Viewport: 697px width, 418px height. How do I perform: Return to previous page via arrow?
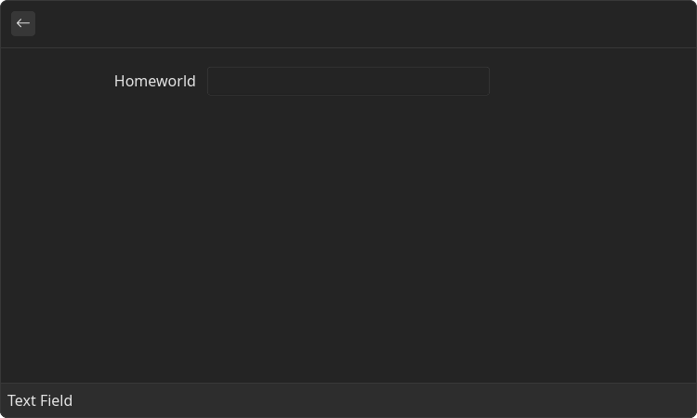point(23,23)
